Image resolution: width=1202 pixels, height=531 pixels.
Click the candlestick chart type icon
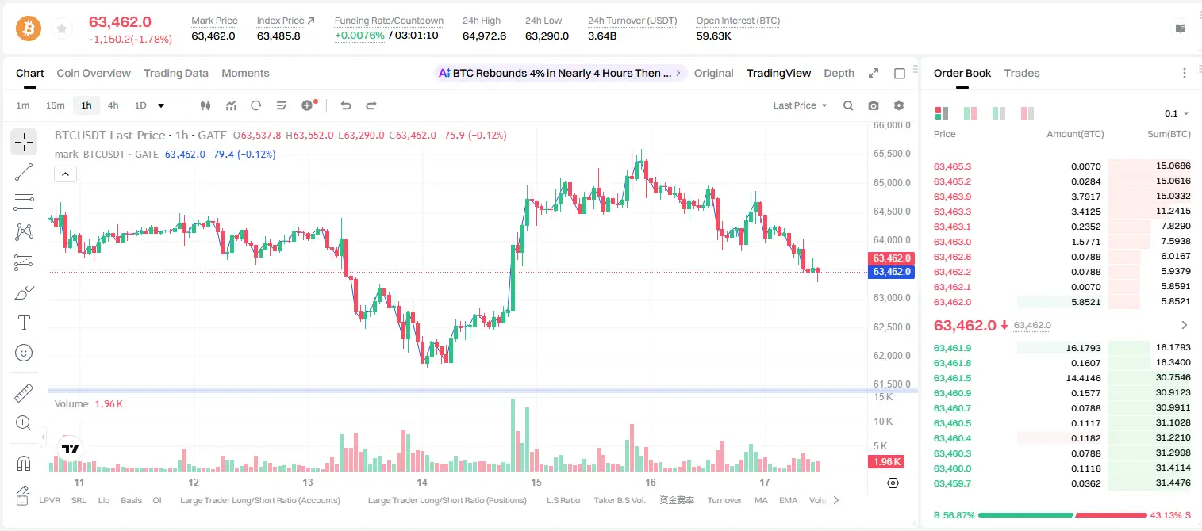205,105
